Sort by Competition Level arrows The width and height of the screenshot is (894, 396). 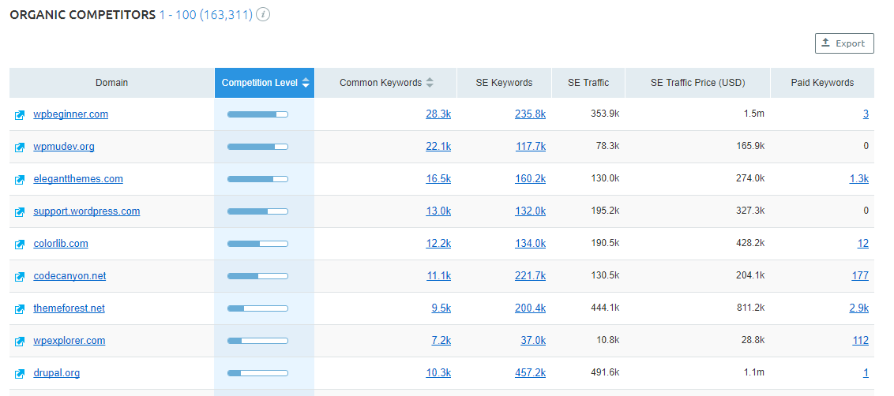pyautogui.click(x=306, y=83)
